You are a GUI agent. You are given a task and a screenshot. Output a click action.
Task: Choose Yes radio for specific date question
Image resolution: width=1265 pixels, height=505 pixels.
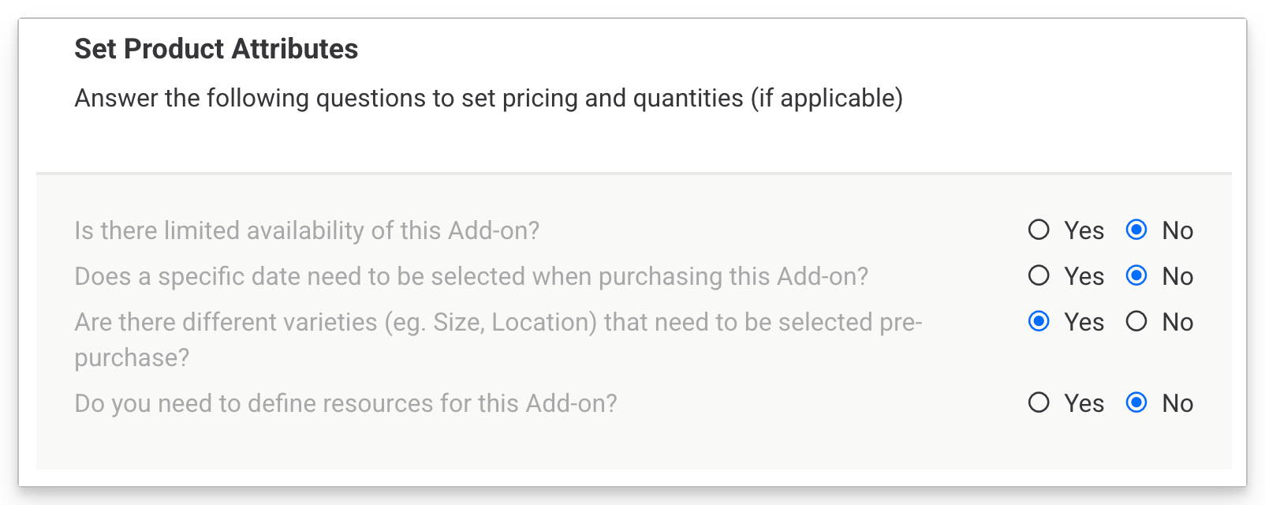tap(1039, 275)
